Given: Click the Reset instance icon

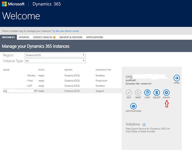Looking at the screenshot, I should click(138, 93).
